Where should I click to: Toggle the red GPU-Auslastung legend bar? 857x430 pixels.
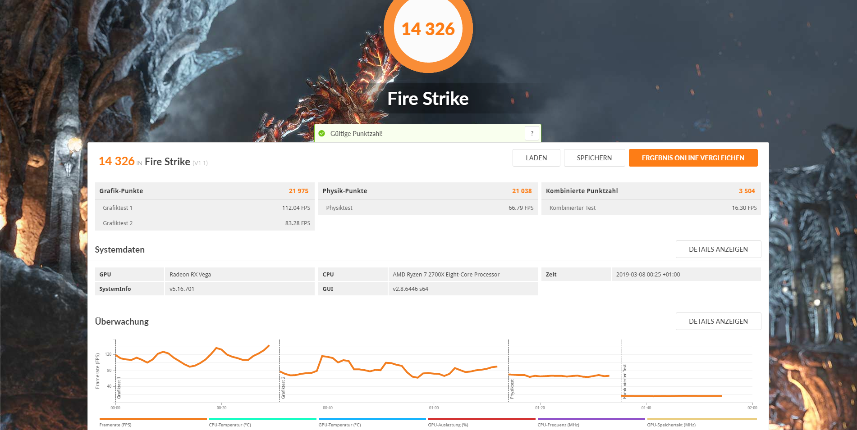(481, 419)
